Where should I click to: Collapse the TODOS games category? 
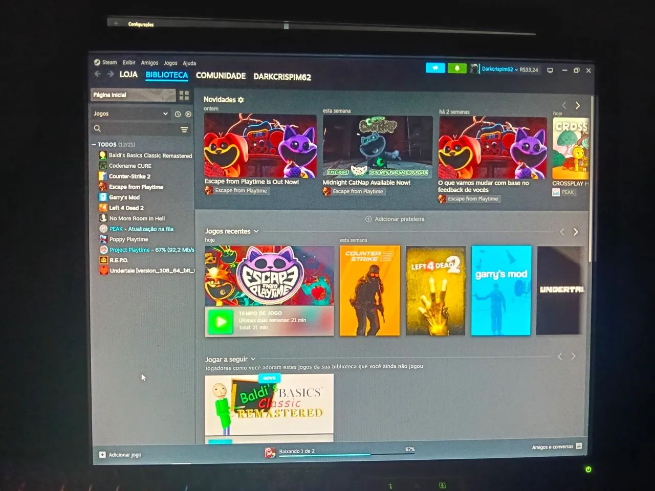point(94,145)
